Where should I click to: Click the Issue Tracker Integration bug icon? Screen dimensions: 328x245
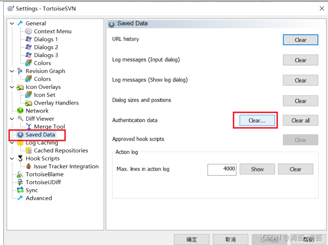29,166
